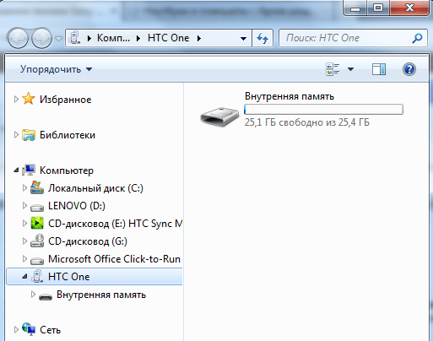This screenshot has width=433, height=341.
Task: Select the CD-дисковод (E:) HTC Sync icon
Action: tap(37, 224)
